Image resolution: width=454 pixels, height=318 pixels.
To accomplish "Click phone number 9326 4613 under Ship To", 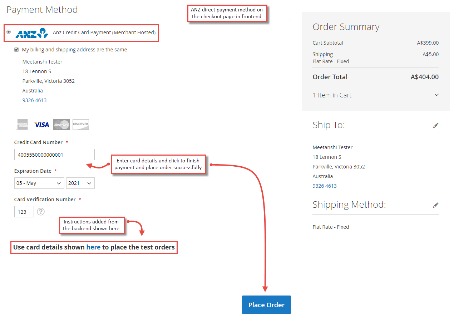I will pos(324,186).
